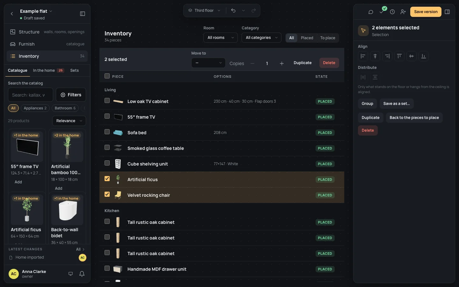Click the redo arrow in top toolbar
Image resolution: width=459 pixels, height=287 pixels.
click(254, 11)
